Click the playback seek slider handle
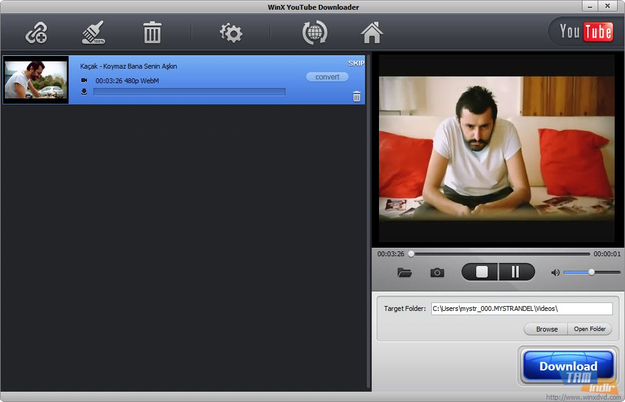The width and height of the screenshot is (625, 402). 411,254
